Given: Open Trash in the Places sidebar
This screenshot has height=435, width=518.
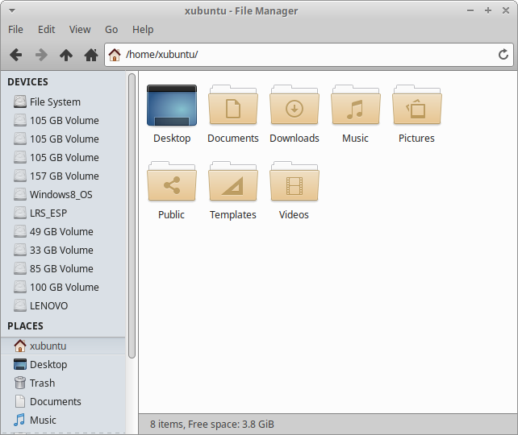Looking at the screenshot, I should point(42,383).
